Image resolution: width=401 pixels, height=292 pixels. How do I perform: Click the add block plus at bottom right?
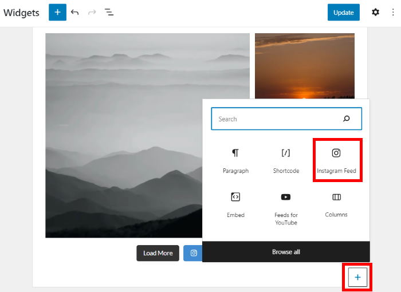(x=357, y=277)
